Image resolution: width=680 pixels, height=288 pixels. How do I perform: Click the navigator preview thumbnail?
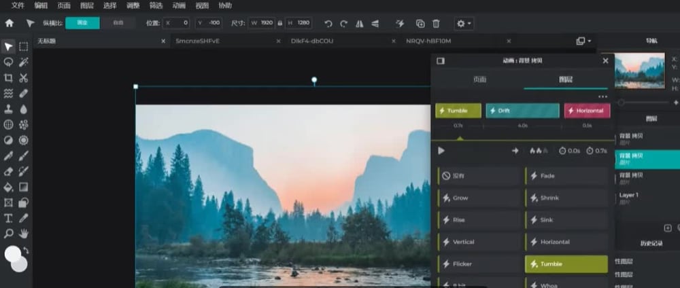[x=639, y=71]
